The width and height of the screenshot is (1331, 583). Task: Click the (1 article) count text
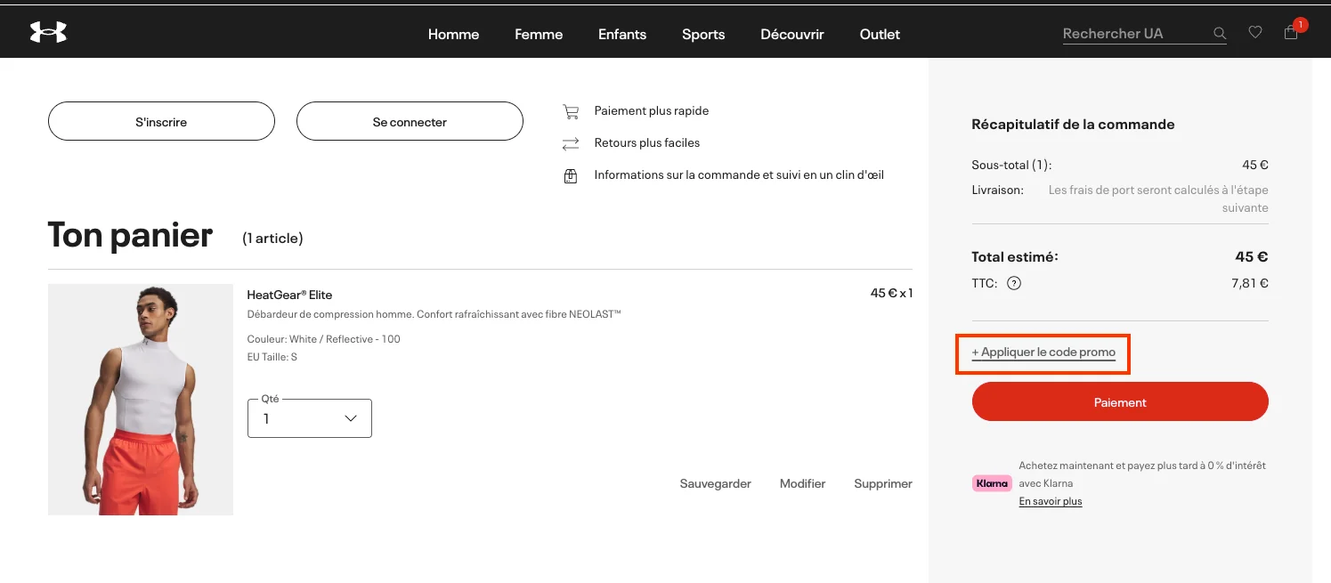pyautogui.click(x=272, y=239)
